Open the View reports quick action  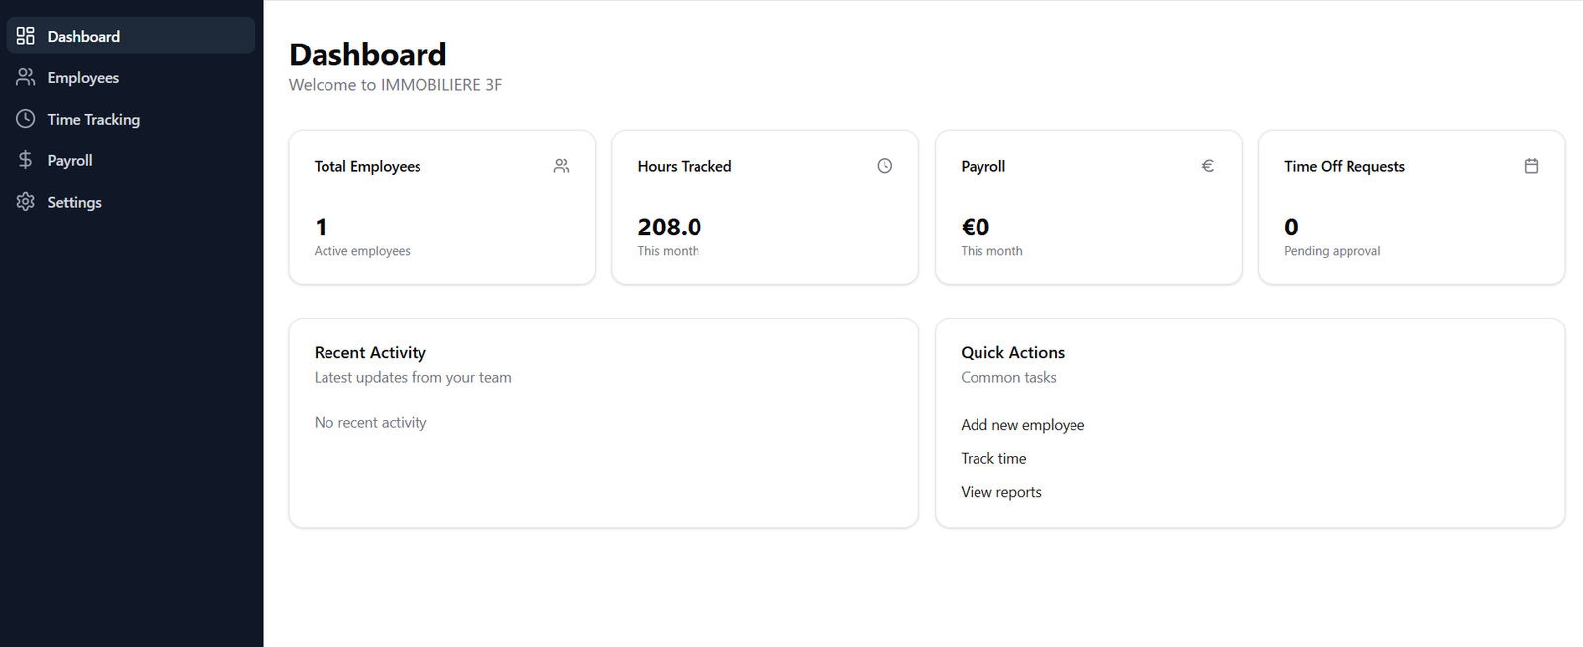pos(1000,492)
